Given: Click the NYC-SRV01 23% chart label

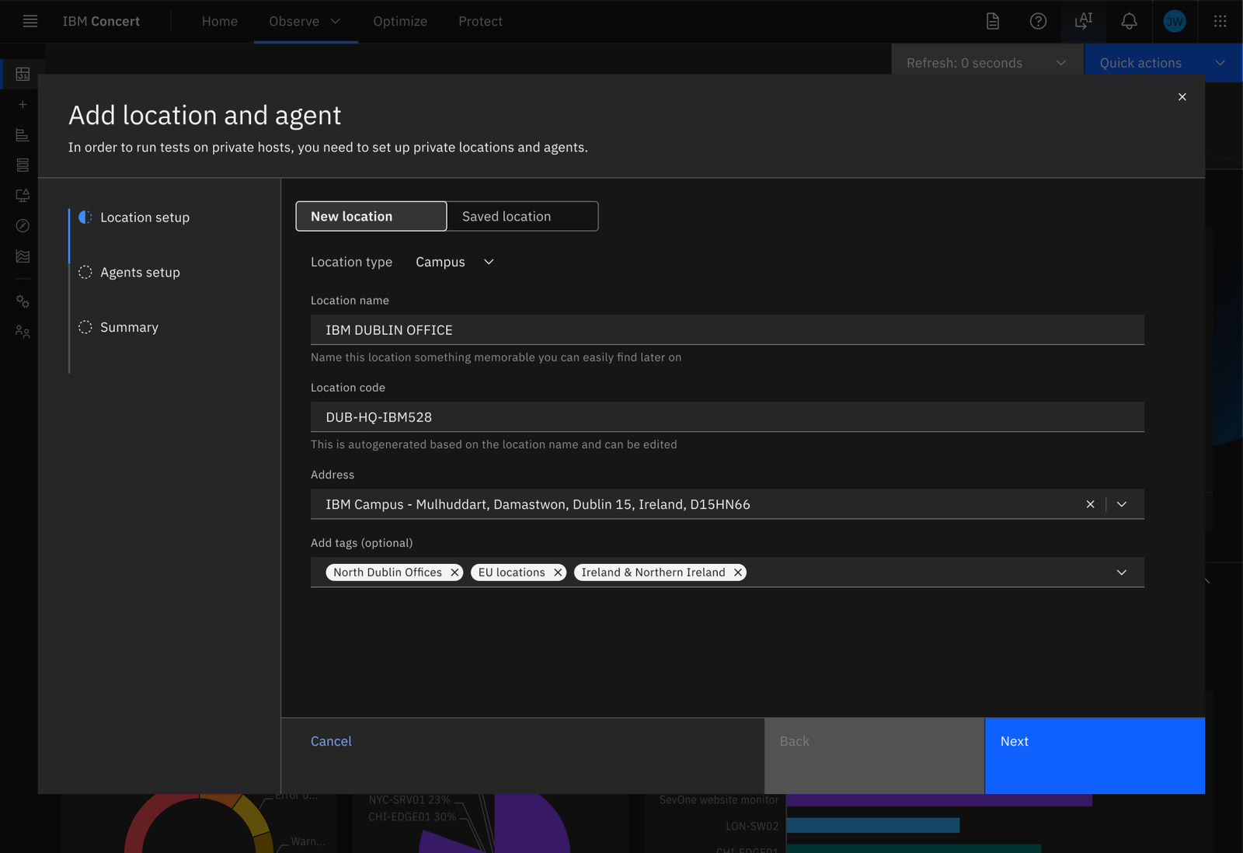Looking at the screenshot, I should [409, 800].
